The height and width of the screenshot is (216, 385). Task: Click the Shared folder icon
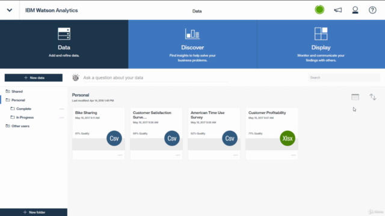click(x=8, y=91)
